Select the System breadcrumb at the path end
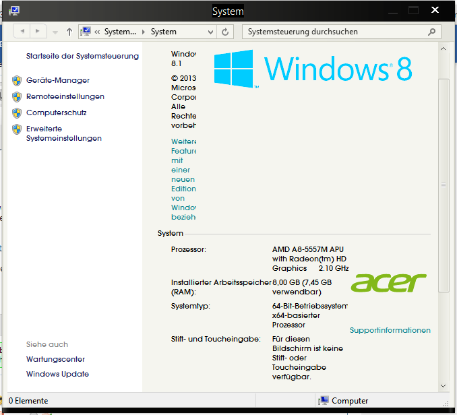 pos(164,32)
